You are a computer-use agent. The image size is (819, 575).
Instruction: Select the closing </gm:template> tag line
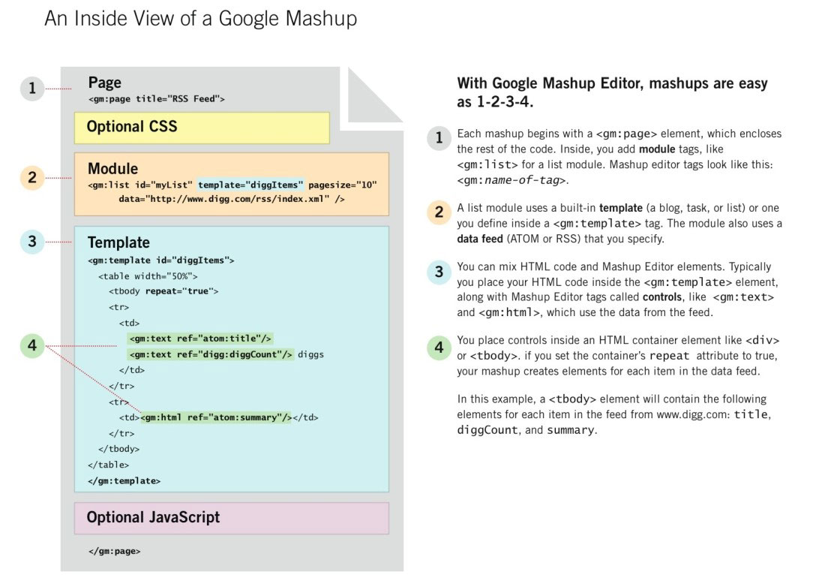tap(124, 481)
